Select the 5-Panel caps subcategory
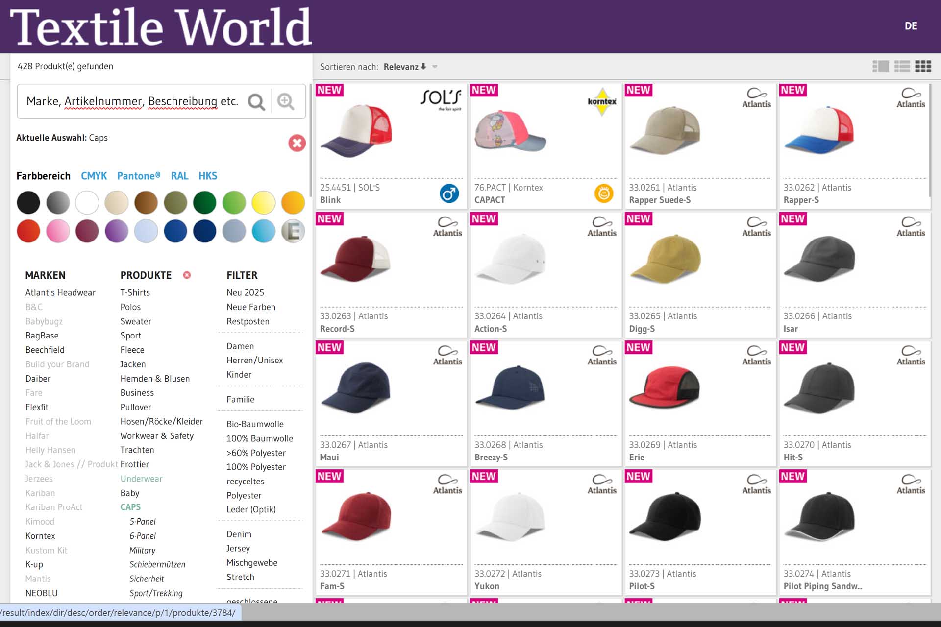 tap(143, 522)
